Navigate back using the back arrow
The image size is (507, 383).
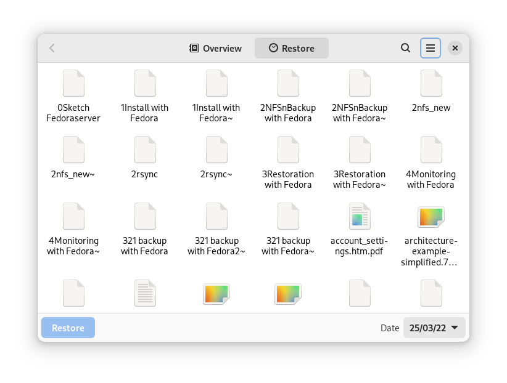pyautogui.click(x=52, y=47)
